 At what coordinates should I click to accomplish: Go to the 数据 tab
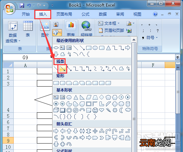103,14
